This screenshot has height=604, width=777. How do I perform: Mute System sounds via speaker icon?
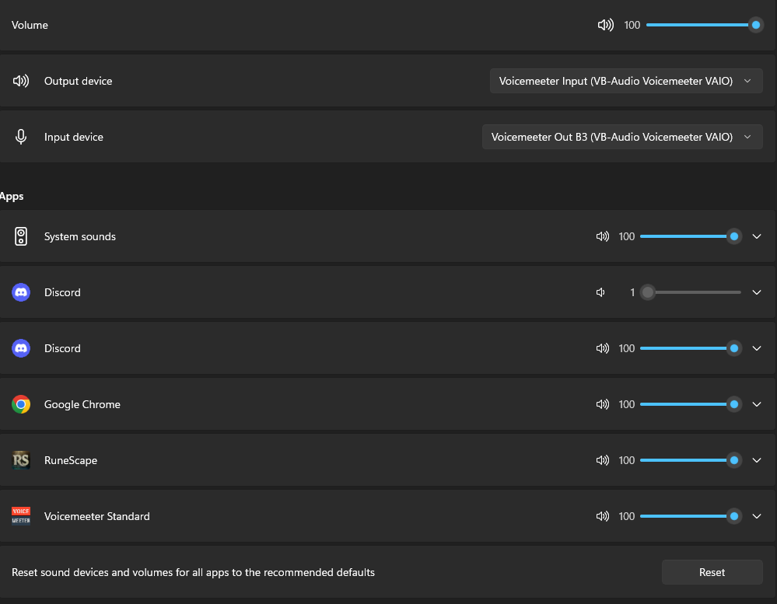click(602, 236)
